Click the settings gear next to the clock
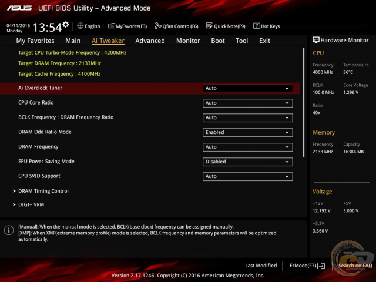Viewport: 376px width, 282px height. click(x=66, y=24)
